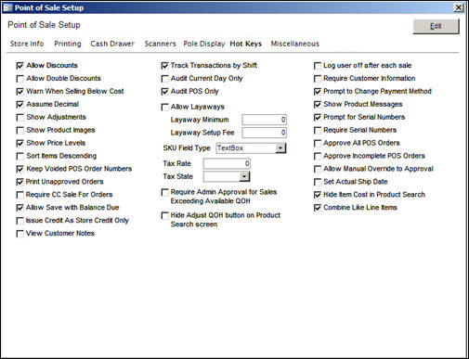Toggle Prompt for Serial Numbers
This screenshot has width=469, height=359.
[x=318, y=118]
